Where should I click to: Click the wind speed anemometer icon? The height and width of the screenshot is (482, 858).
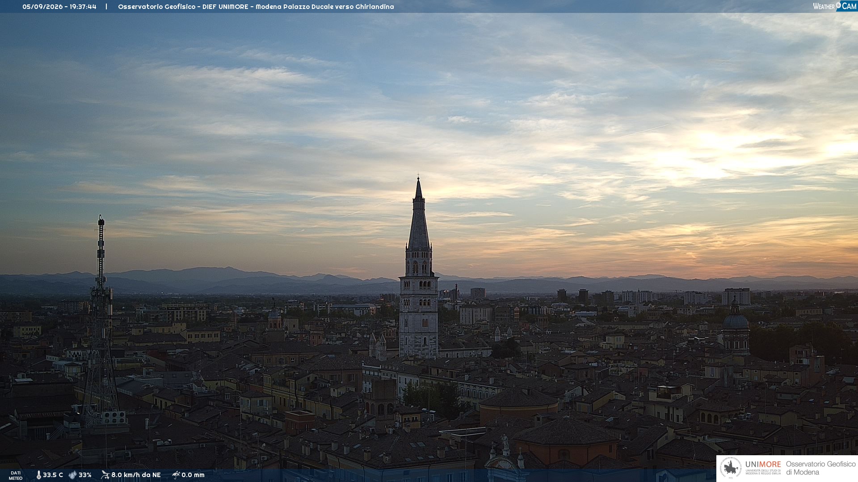105,475
